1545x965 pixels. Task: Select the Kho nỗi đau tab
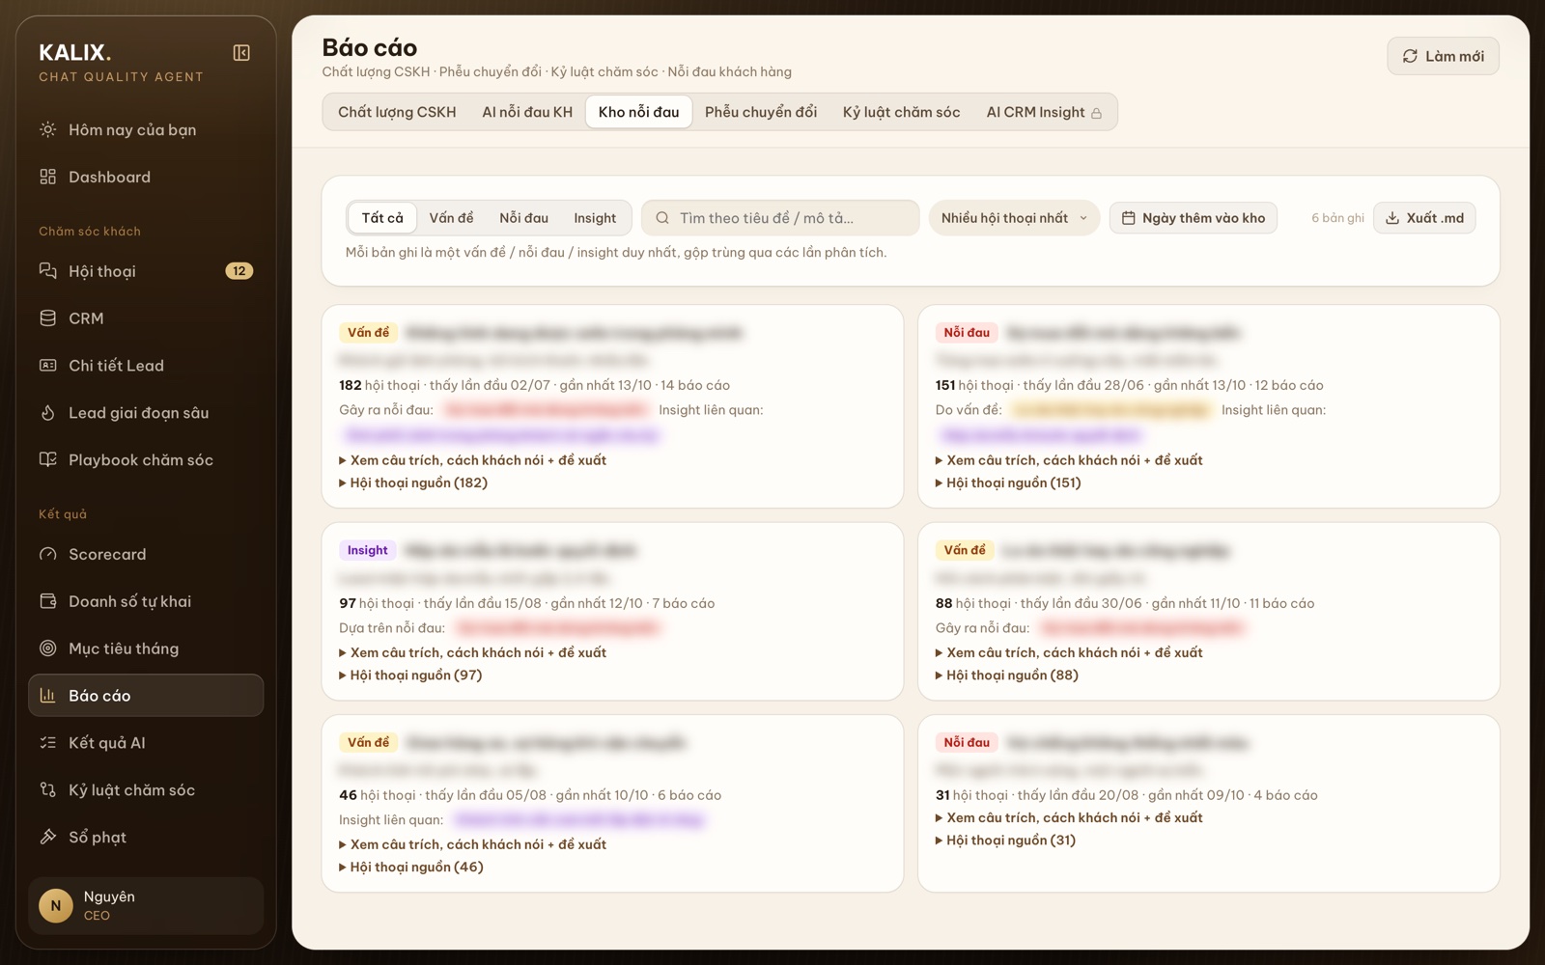click(x=638, y=112)
